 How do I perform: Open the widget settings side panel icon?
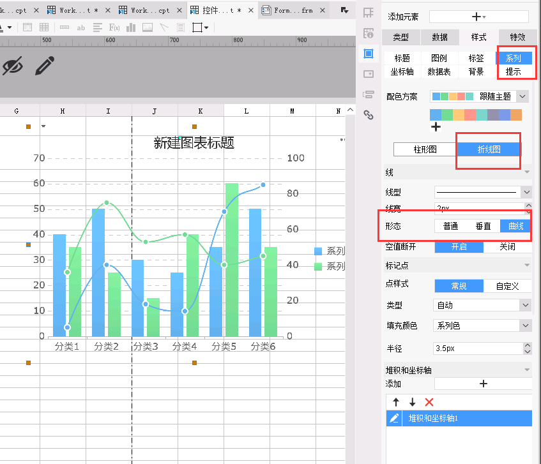(368, 74)
